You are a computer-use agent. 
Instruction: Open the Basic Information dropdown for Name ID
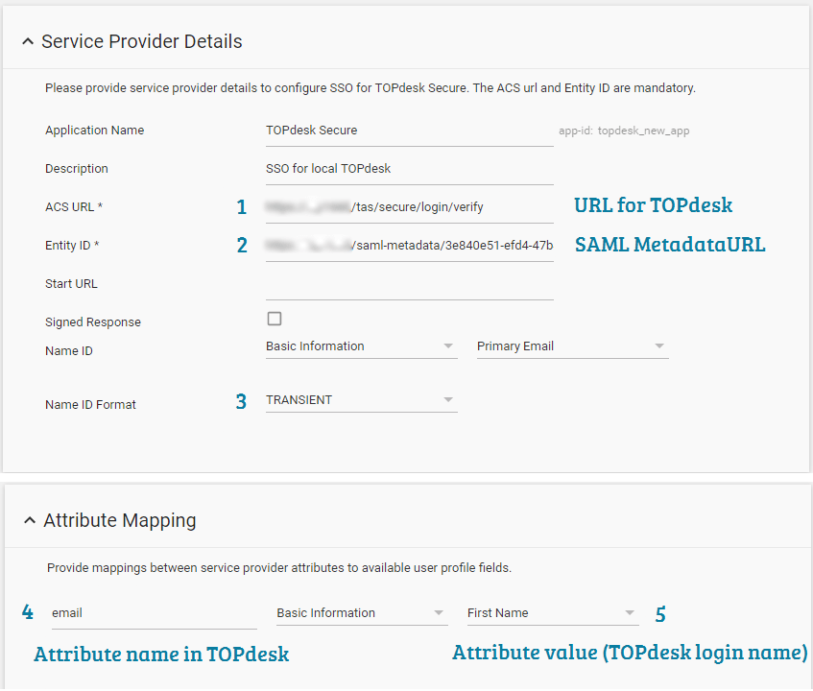coord(355,345)
